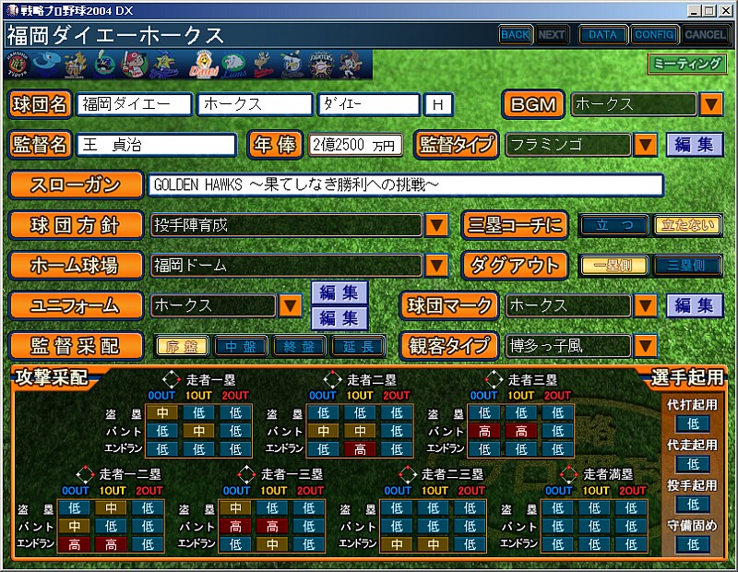The width and height of the screenshot is (738, 572).
Task: Select the BayStars star mascot logo
Action: pos(164,65)
